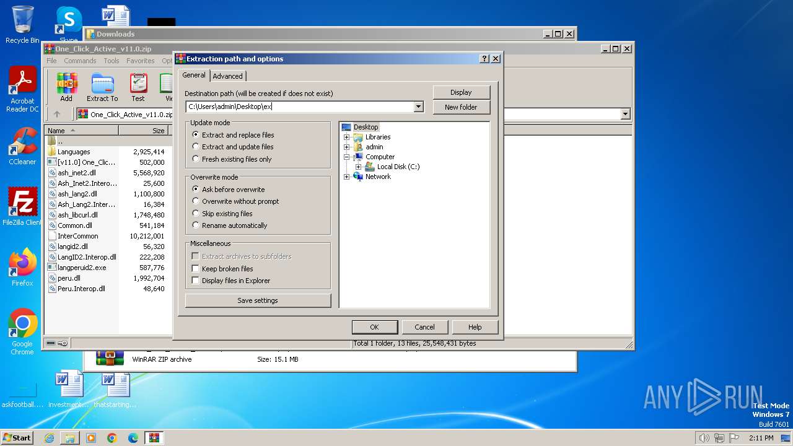Select peru.dll in the archive list
The width and height of the screenshot is (793, 446).
[x=69, y=278]
